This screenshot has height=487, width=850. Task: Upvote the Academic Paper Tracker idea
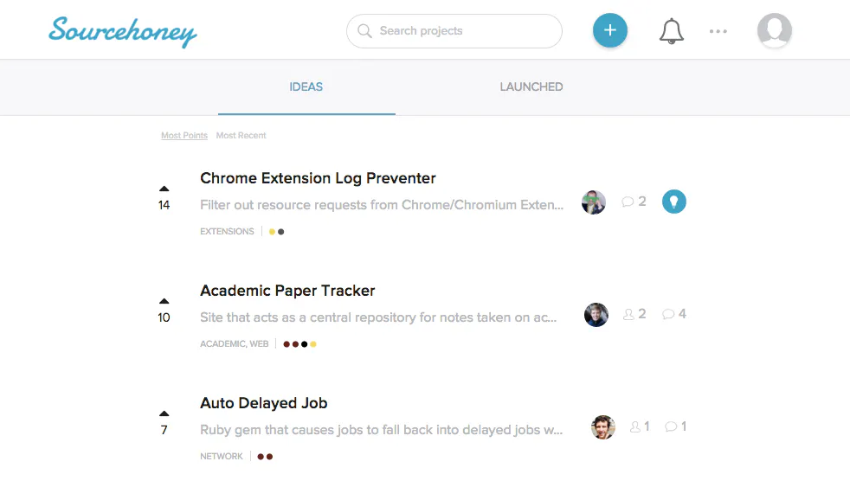[164, 301]
